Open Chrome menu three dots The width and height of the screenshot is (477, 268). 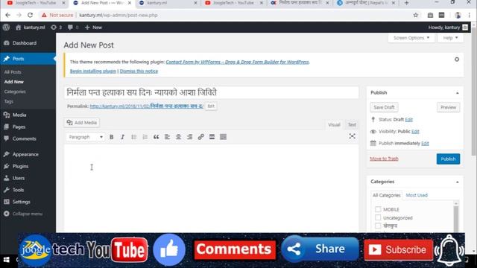[470, 15]
